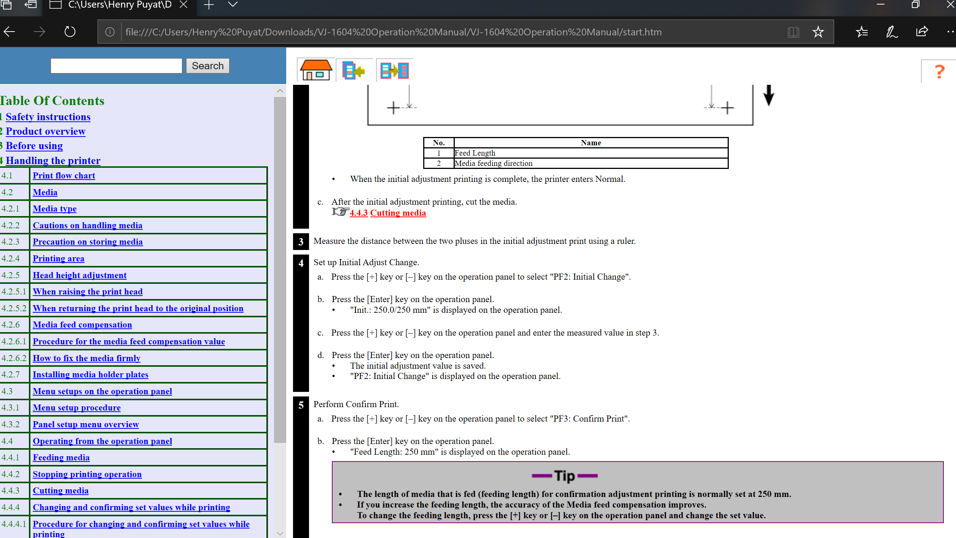Open Operating from the operation panel
The width and height of the screenshot is (956, 538).
102,441
